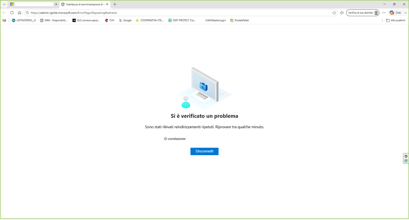Open the 'IMM - Disponibilit...' bookmark
409x220 pixels.
tap(53, 20)
